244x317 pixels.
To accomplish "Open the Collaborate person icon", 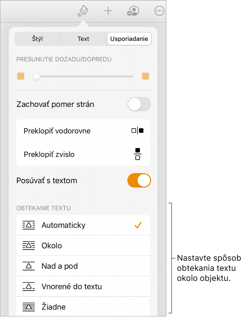I will point(133,11).
